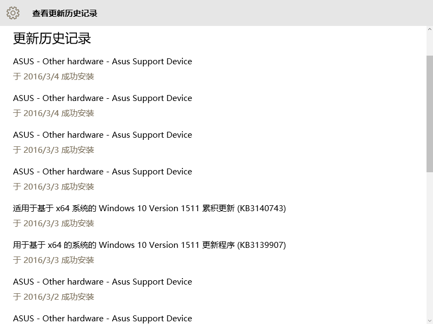This screenshot has height=324, width=433.
Task: Open the partially visible ASUS entry at bottom
Action: tap(102, 319)
